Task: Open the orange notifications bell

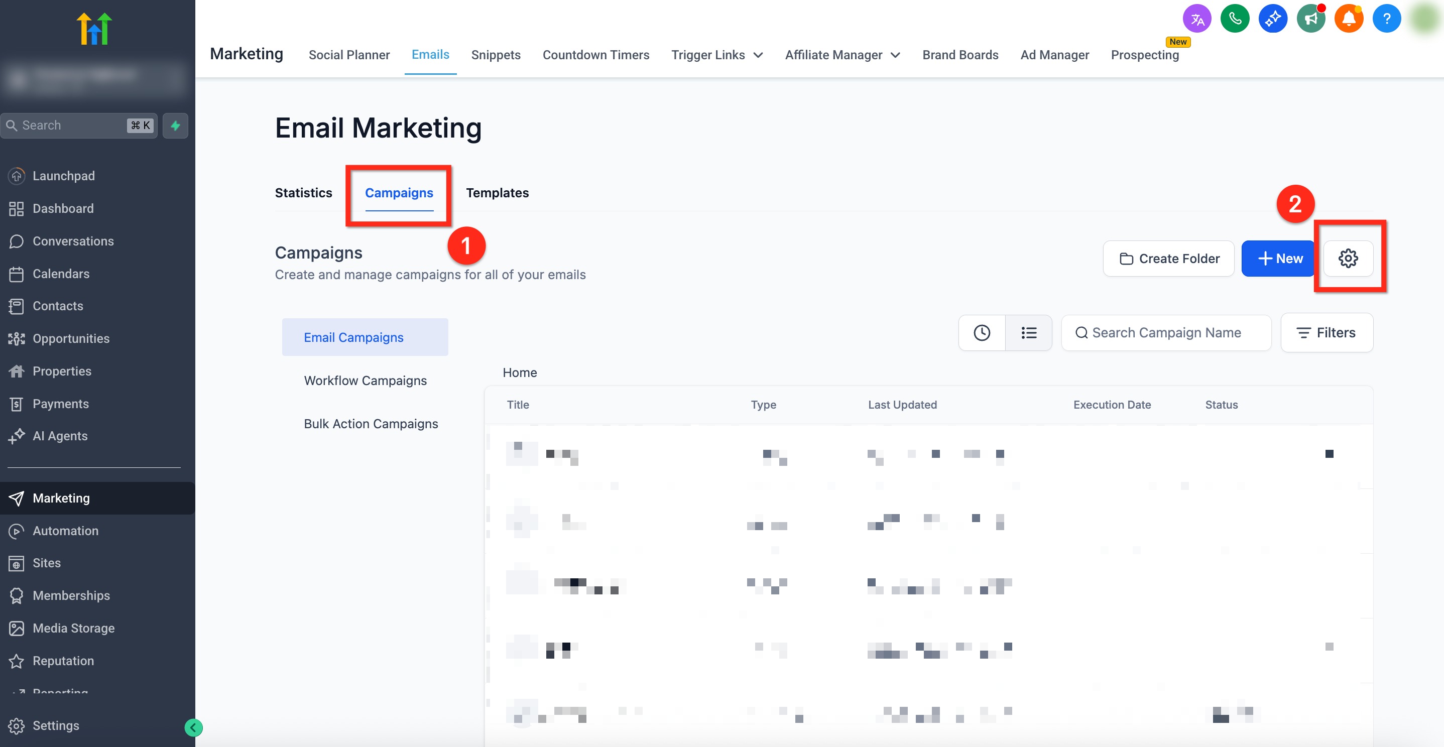Action: pos(1348,19)
